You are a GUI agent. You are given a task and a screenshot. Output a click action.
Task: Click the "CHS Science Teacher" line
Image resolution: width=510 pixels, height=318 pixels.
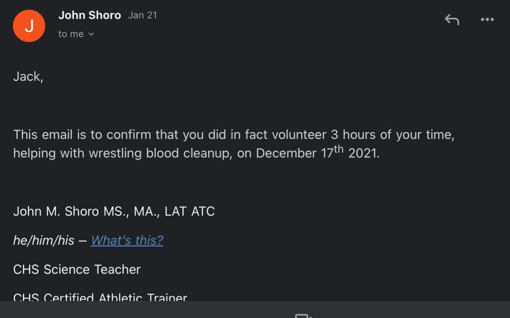pos(77,270)
